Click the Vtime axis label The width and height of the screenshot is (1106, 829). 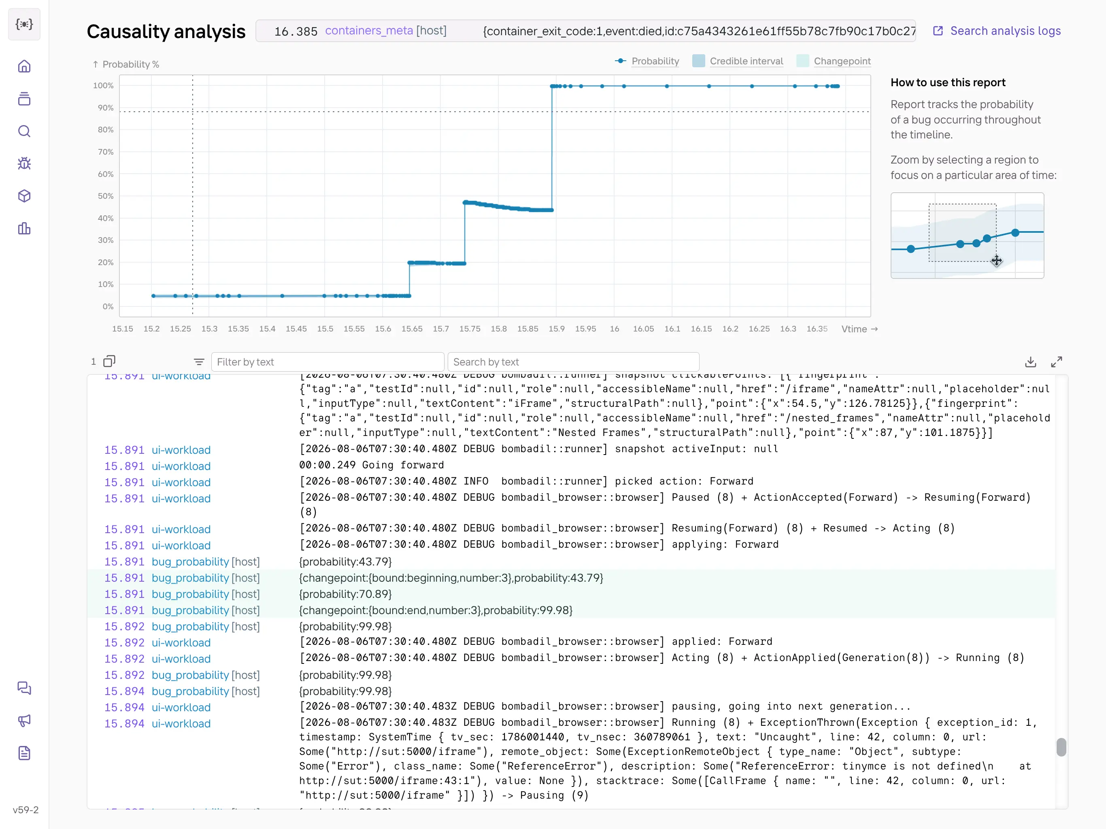[x=859, y=329]
